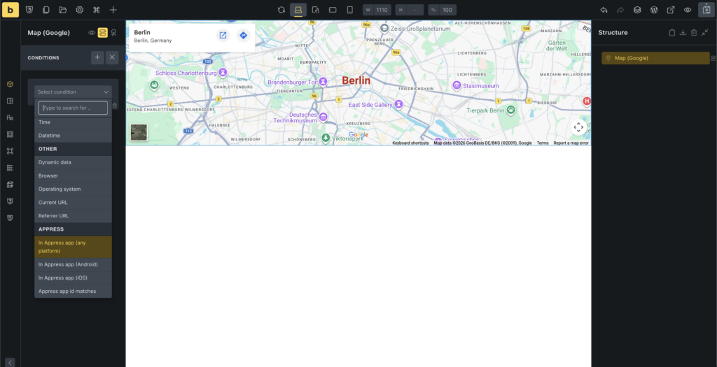Switch to mobile portrait breakpoint icon
This screenshot has width=717, height=367.
click(350, 10)
